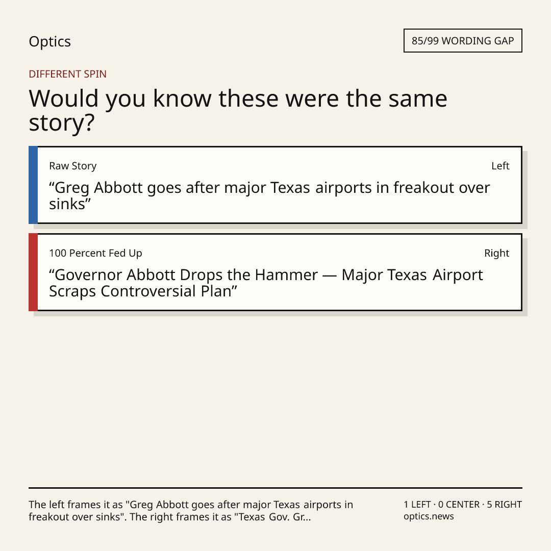Click the DIFFERENT SPIN label
The image size is (551, 551).
(x=67, y=74)
